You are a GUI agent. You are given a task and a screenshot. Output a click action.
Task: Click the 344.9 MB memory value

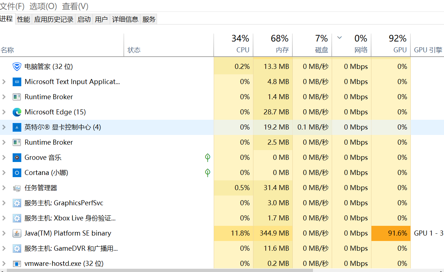[274, 233]
